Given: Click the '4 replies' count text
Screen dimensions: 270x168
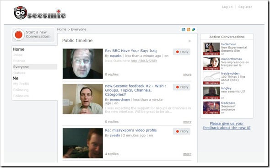Looking at the screenshot, I should coord(112,154).
